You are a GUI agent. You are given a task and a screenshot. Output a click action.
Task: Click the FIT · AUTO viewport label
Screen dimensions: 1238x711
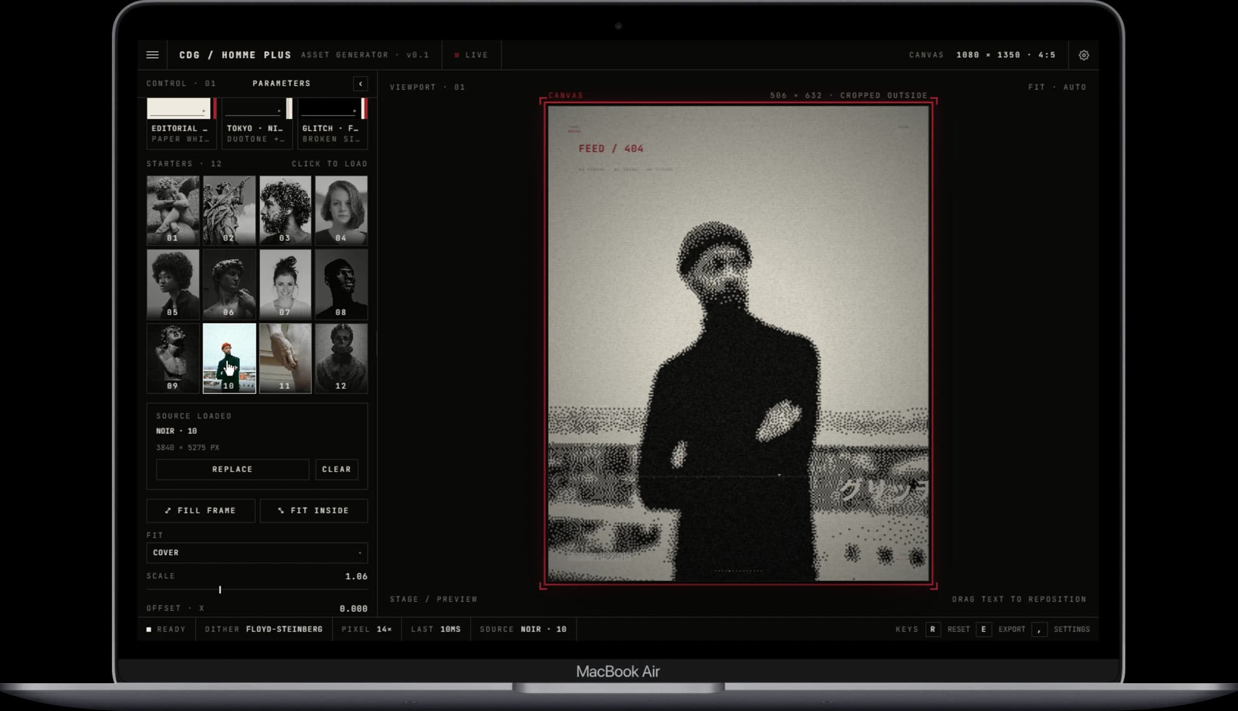tap(1057, 87)
